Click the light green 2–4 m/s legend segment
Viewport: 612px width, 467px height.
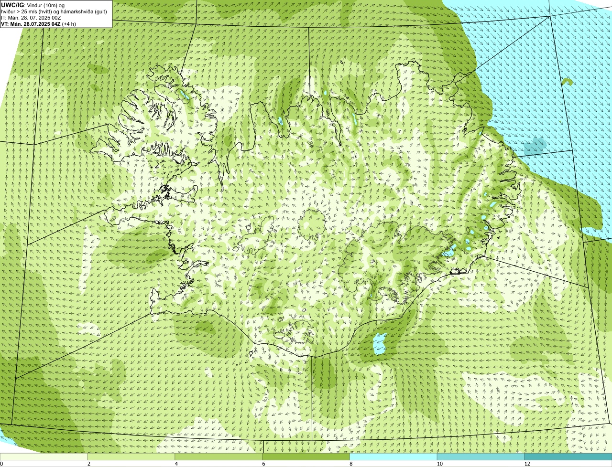[131, 457]
